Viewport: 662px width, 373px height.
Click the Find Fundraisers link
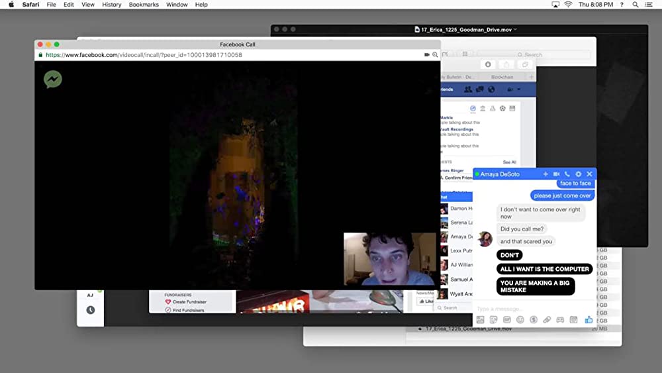[189, 310]
